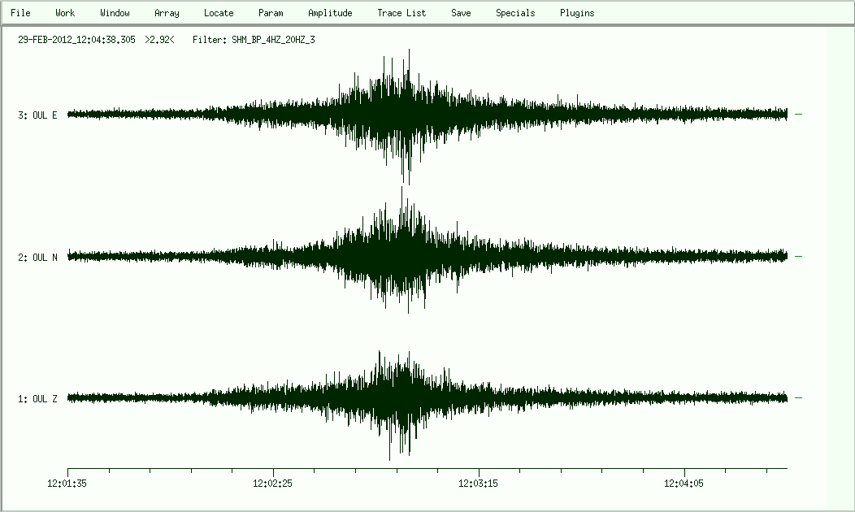This screenshot has width=855, height=512.
Task: Expand the Locate menu
Action: 219,13
